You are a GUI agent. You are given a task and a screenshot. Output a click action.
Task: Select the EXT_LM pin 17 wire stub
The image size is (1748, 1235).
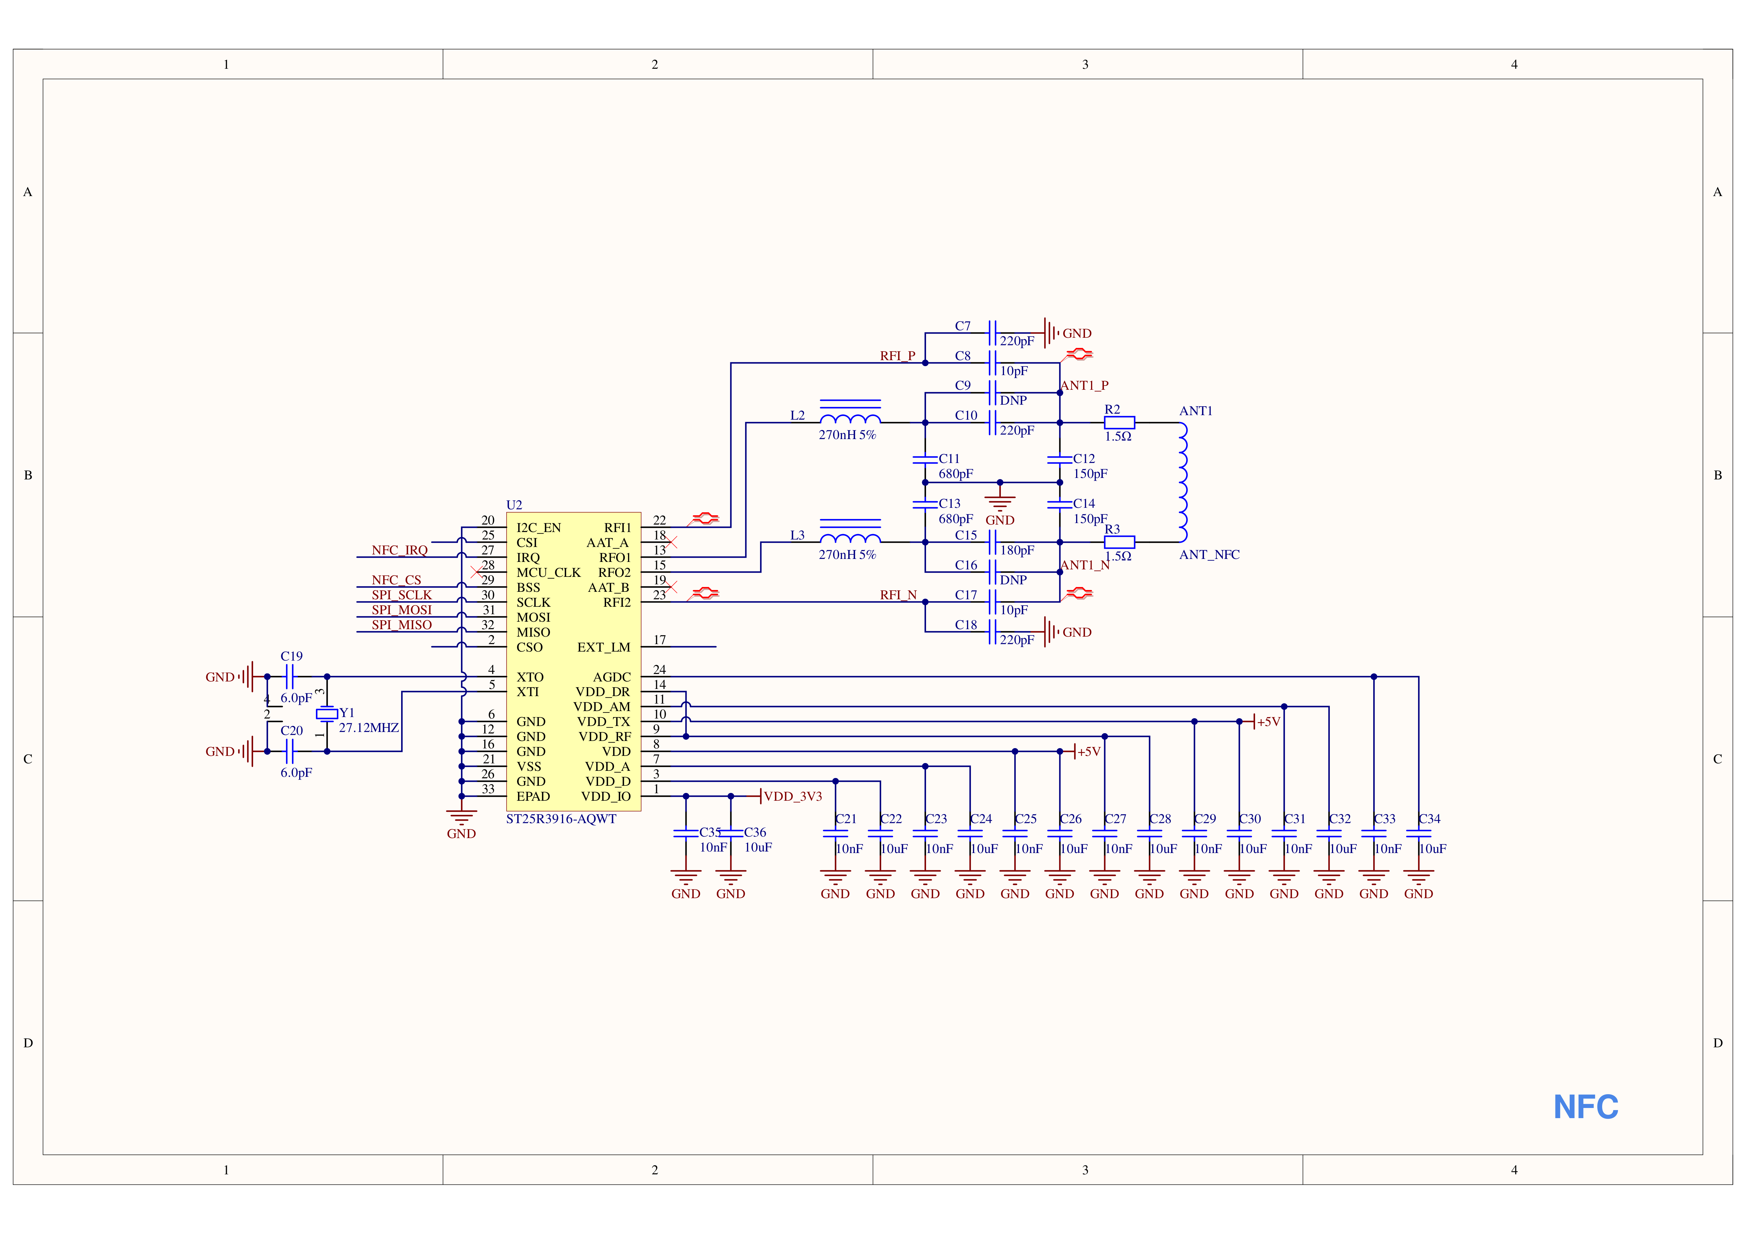(678, 646)
